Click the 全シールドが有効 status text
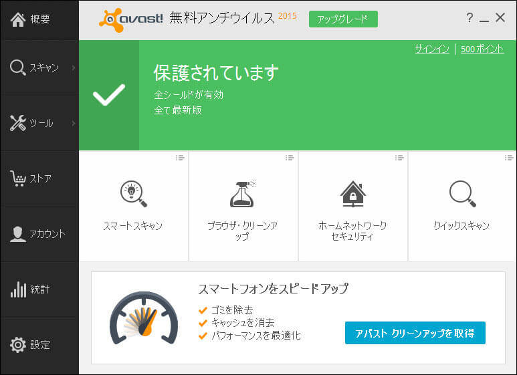Viewport: 517px width, 375px height. [x=189, y=95]
